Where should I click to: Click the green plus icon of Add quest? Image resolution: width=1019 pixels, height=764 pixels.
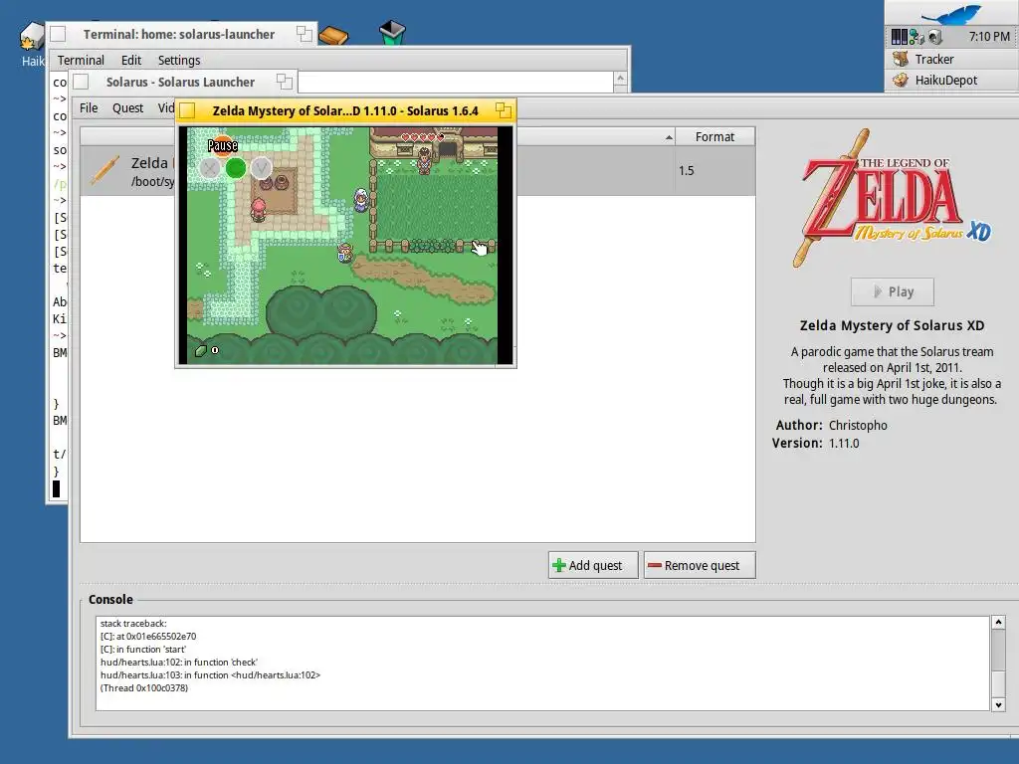click(559, 565)
